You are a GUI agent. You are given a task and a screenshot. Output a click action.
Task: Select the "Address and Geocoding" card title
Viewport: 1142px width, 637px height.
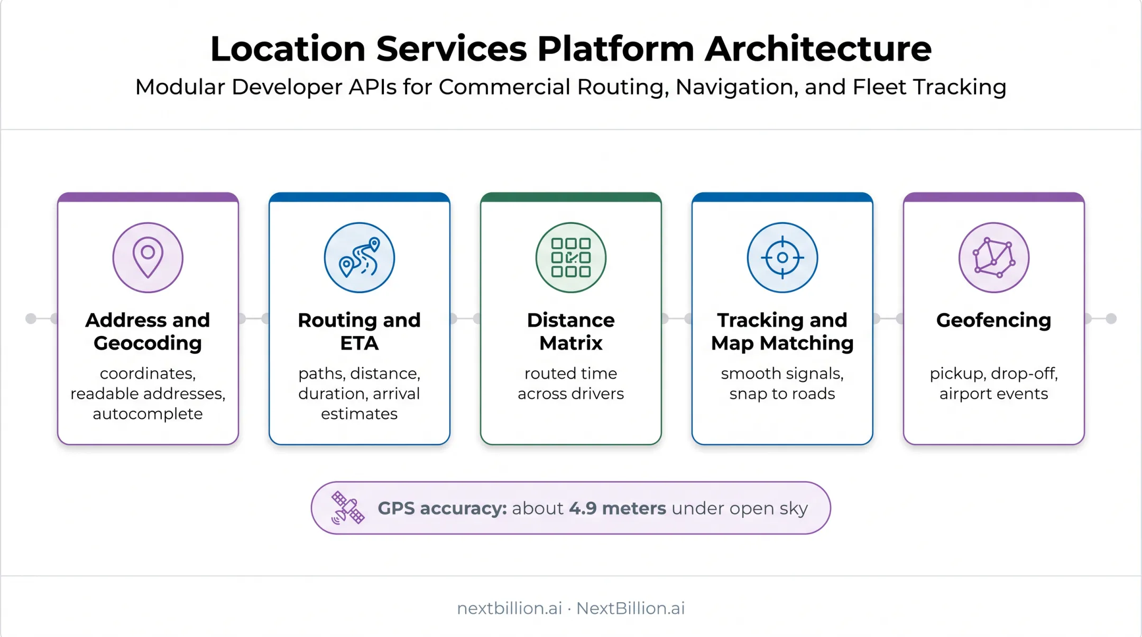tap(148, 332)
